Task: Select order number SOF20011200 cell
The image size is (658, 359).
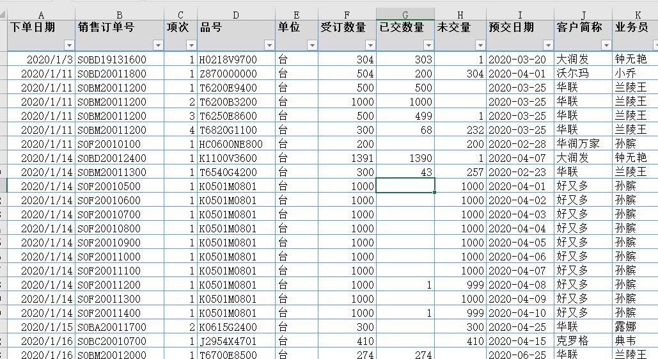Action: click(120, 285)
